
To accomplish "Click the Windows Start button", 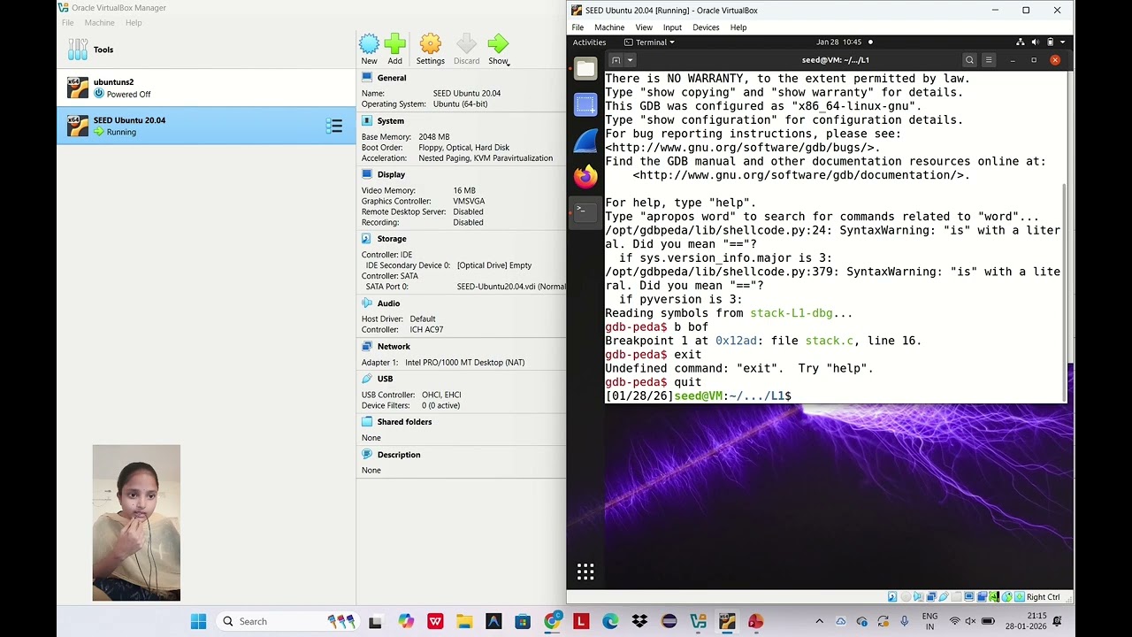I will pyautogui.click(x=198, y=621).
